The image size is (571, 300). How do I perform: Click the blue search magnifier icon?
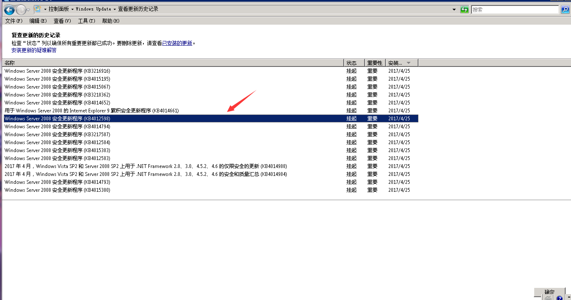[565, 10]
